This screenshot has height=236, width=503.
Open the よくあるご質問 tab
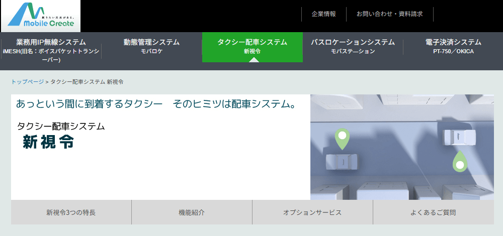[x=434, y=212]
